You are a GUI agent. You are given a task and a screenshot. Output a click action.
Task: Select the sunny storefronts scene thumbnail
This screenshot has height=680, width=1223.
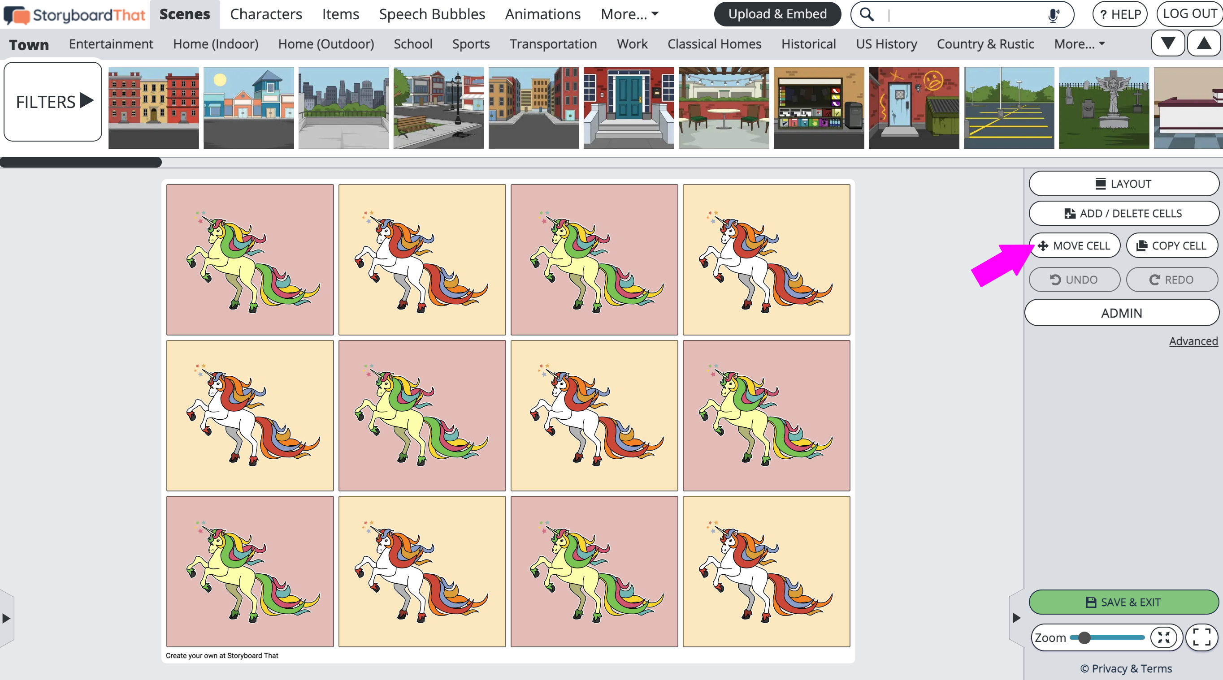249,108
